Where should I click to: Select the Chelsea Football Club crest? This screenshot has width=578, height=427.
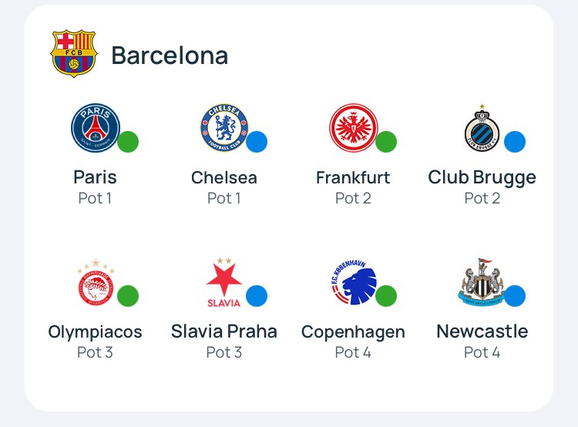224,128
